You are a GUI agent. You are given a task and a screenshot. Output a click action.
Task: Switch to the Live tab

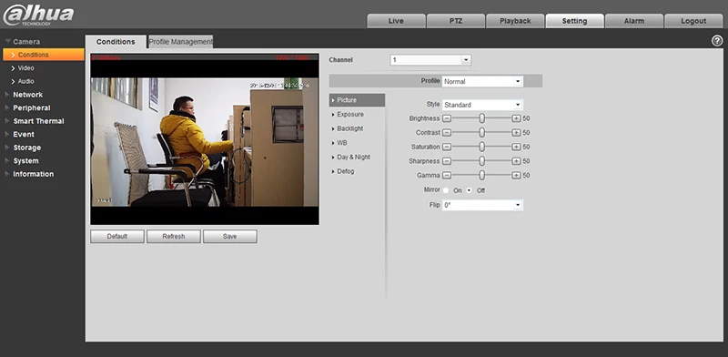click(396, 21)
